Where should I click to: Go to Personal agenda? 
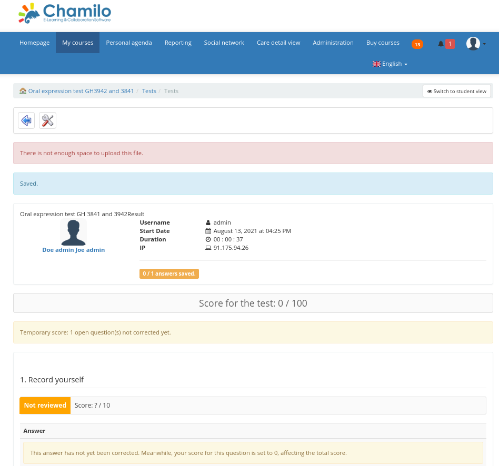(129, 43)
